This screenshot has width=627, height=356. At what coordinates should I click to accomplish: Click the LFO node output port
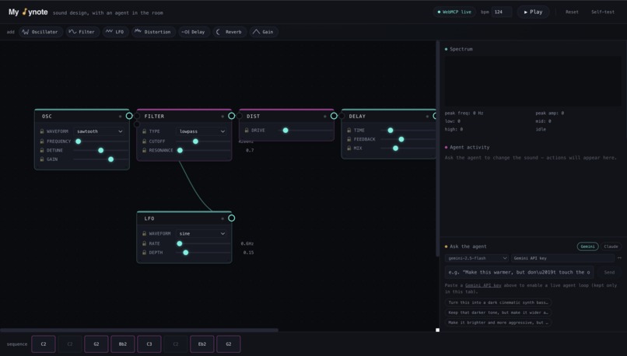(231, 218)
